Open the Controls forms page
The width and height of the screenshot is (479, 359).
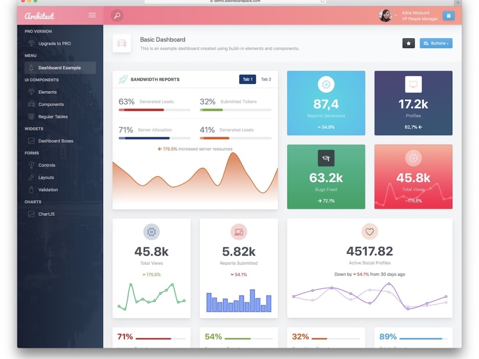(x=47, y=165)
